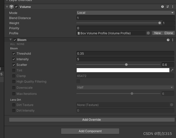
Task: Click Weight numeric value field
Action: [x=168, y=23]
